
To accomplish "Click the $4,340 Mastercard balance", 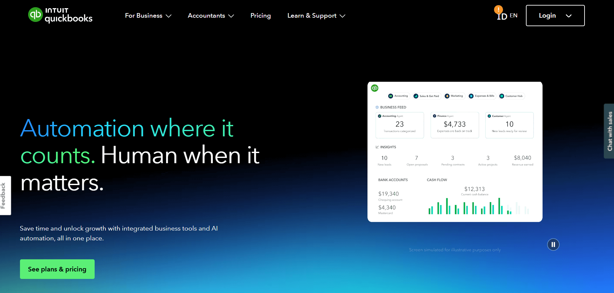I will 387,208.
